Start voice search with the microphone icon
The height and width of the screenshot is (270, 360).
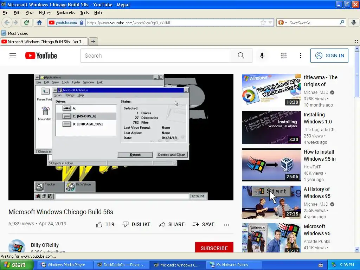coord(262,56)
